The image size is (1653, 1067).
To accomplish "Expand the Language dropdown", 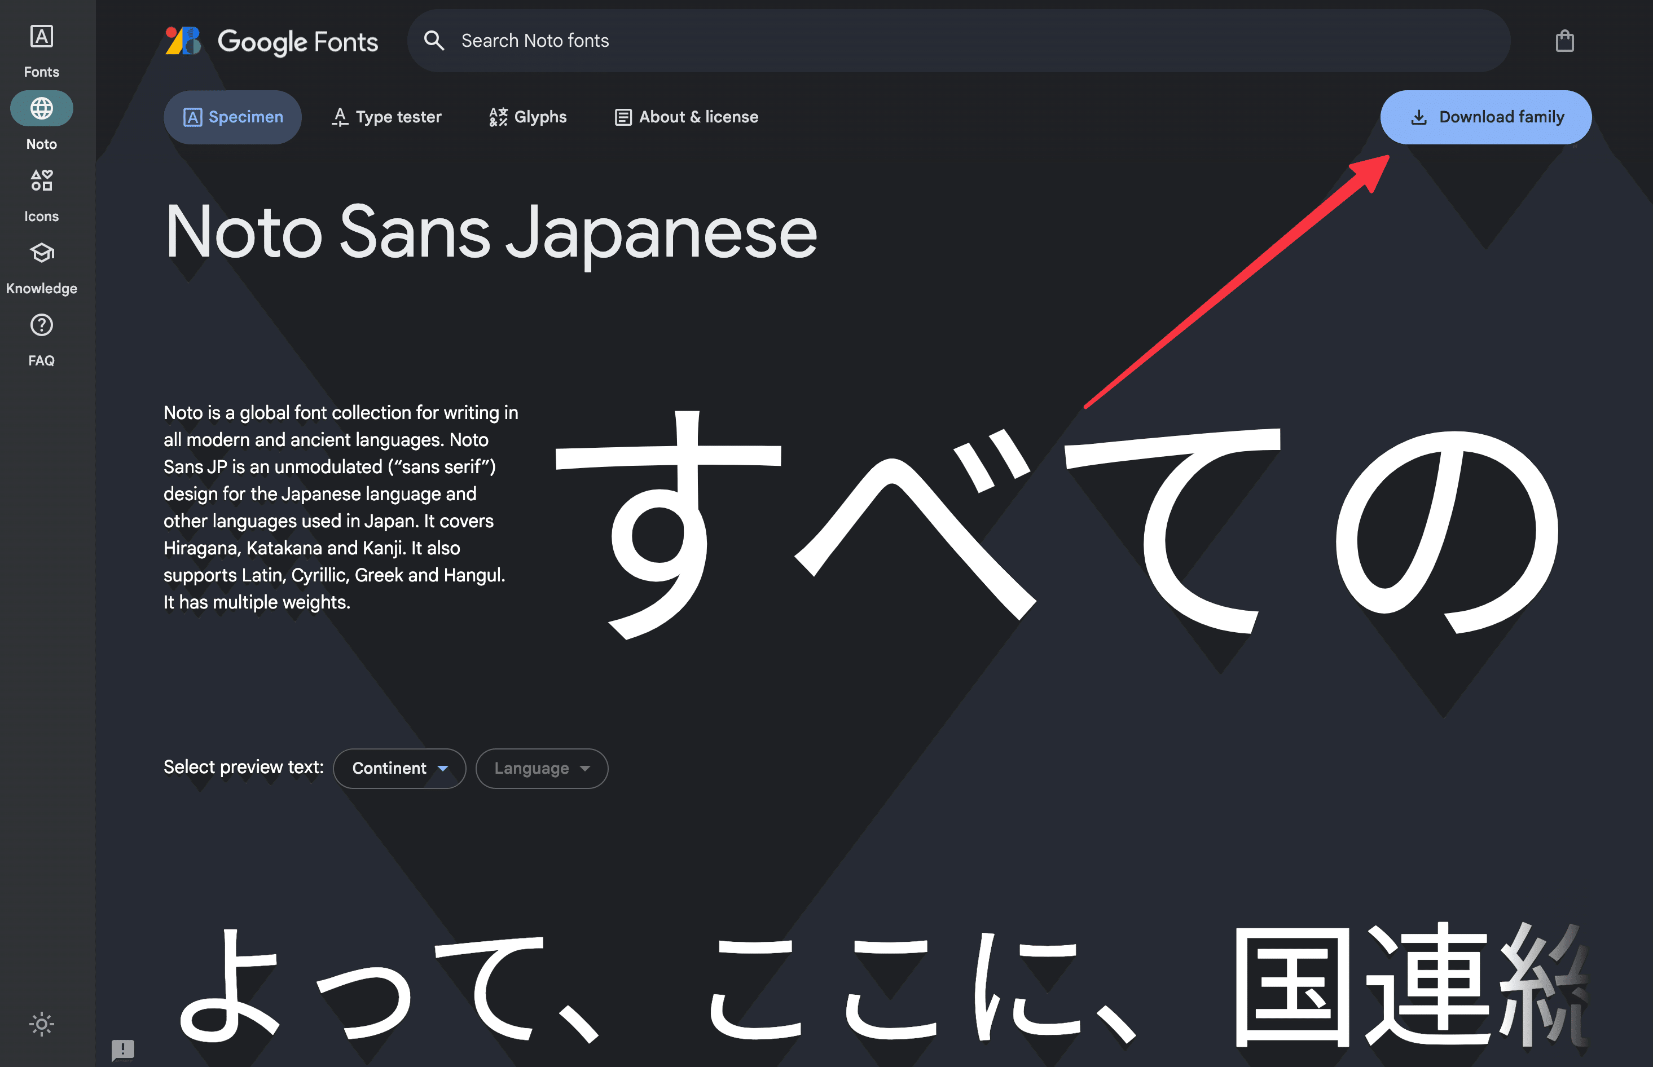I will tap(541, 768).
